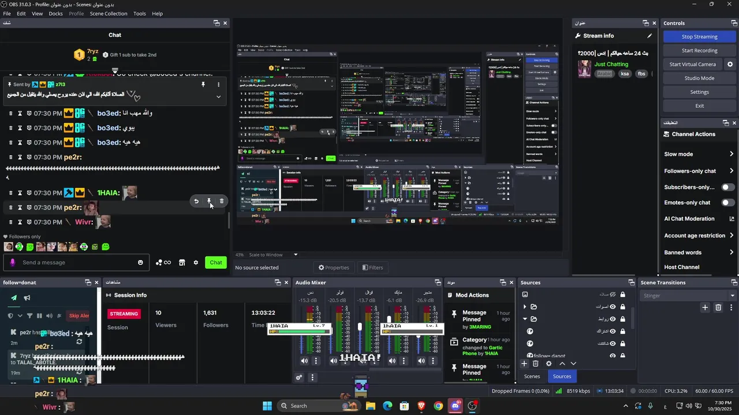
Task: Expand Banned words options
Action: point(731,252)
